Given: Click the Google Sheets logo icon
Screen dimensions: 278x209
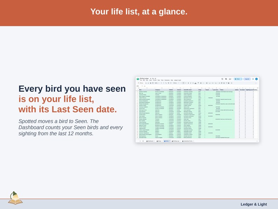Looking at the screenshot, I should click(138, 79).
